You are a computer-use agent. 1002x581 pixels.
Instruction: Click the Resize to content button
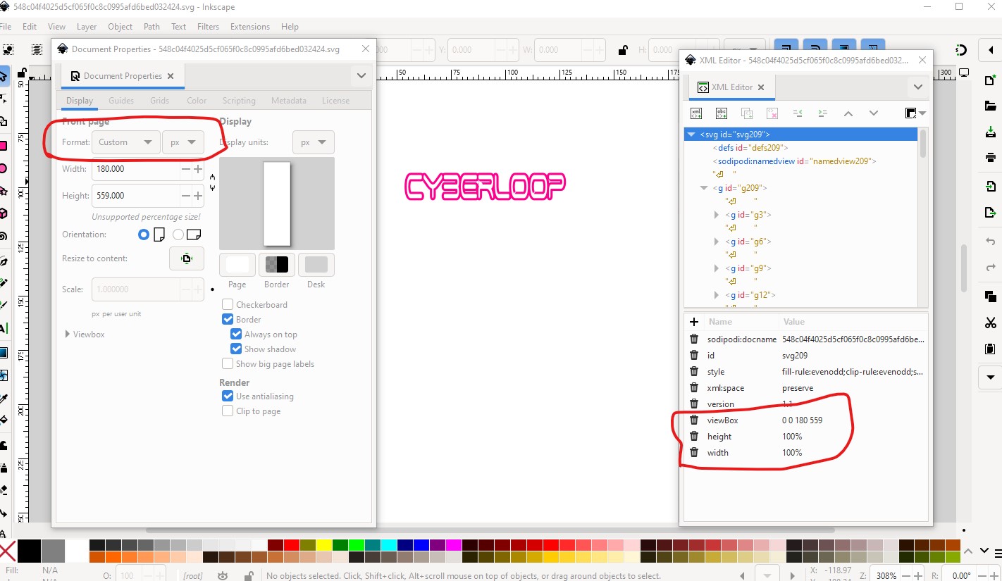pos(187,258)
